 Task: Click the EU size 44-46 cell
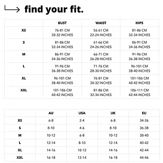point(144,157)
